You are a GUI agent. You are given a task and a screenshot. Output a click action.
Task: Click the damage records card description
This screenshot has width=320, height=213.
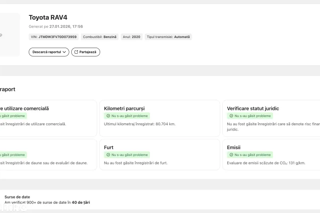(x=44, y=163)
